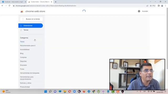The image size is (168, 94).
Task: Open uTorrent from the taskbar
Action: coord(98,91)
